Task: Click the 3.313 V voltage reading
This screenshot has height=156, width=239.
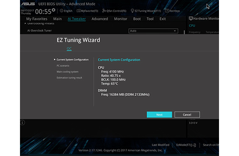Action: pyautogui.click(x=193, y=123)
